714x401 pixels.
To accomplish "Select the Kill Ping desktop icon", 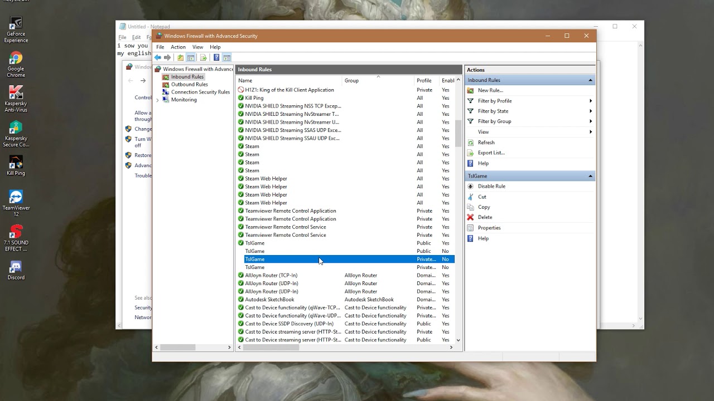I will [x=16, y=165].
